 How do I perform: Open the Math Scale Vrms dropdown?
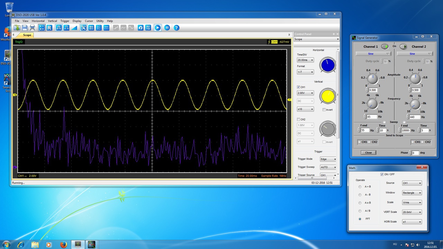(x=412, y=202)
